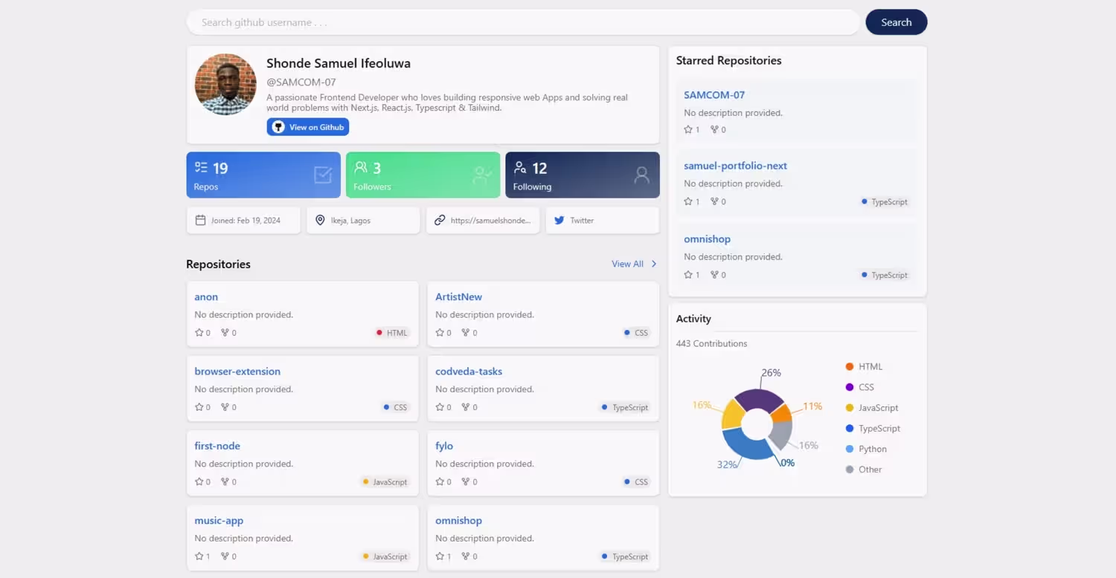Click the HTML orange legend swatch
Screen dimensions: 1116x578
[x=850, y=366]
